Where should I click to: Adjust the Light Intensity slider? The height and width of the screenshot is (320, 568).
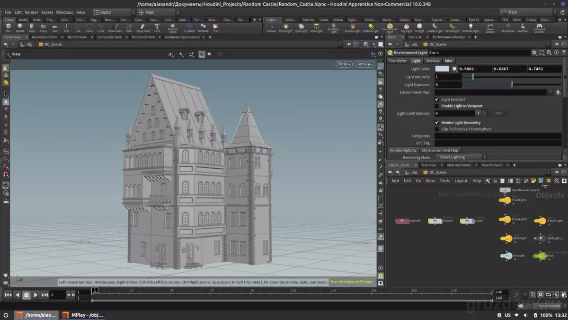[512, 77]
